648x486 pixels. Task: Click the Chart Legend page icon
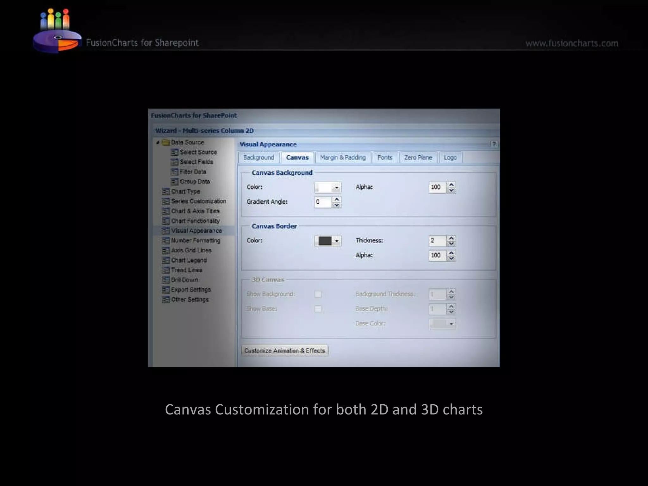click(165, 260)
